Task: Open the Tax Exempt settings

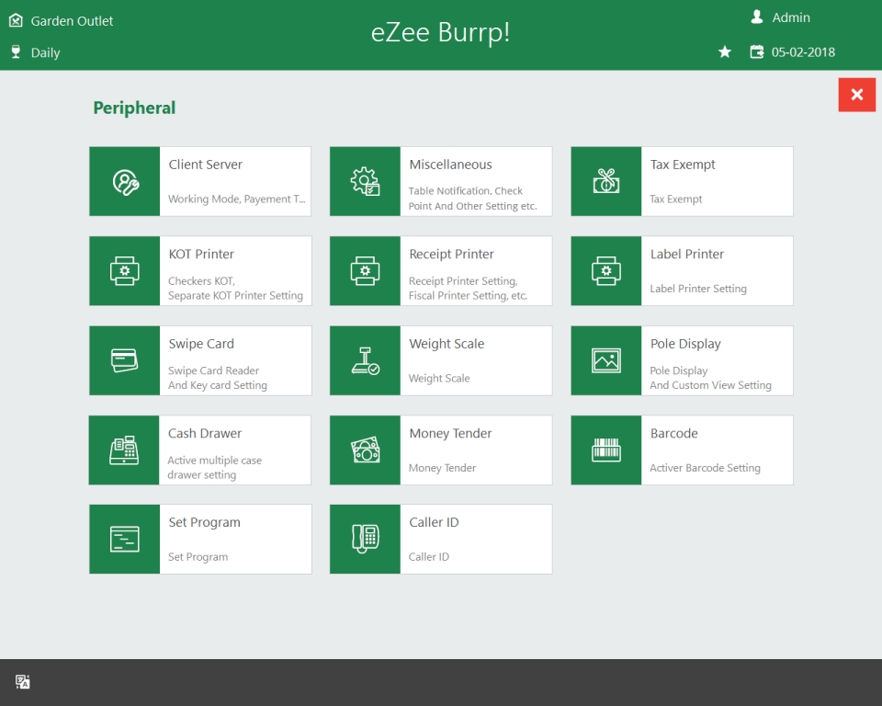Action: [x=681, y=181]
